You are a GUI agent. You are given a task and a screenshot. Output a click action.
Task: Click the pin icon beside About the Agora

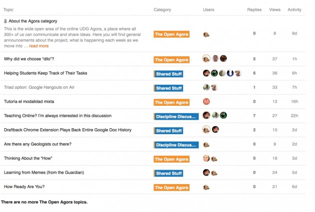point(5,21)
